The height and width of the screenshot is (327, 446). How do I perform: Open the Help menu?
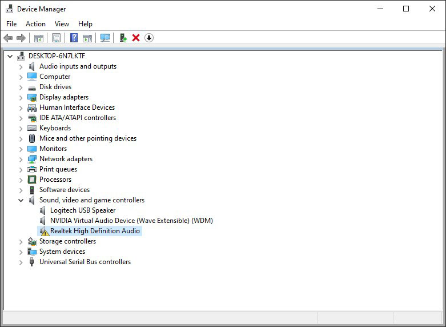point(85,24)
